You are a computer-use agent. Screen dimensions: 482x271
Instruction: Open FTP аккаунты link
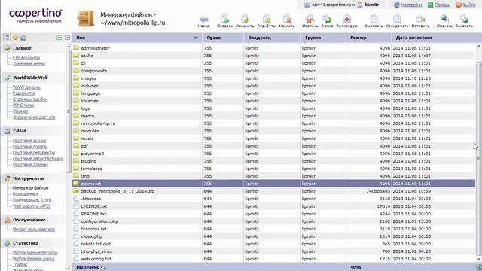click(x=26, y=58)
